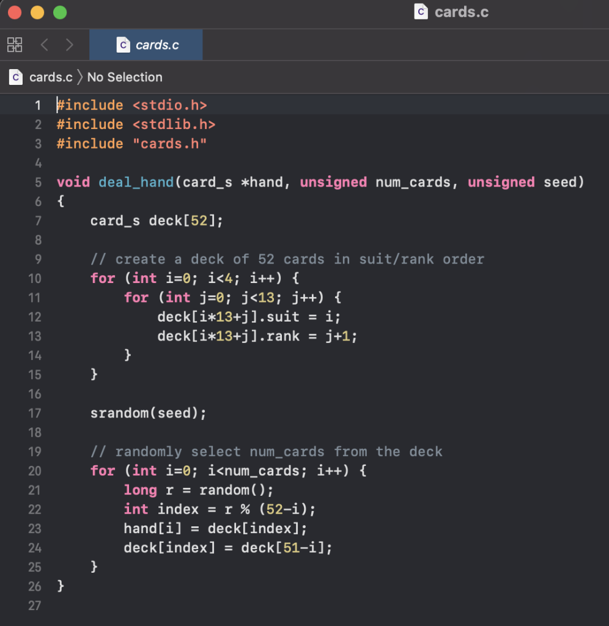
Task: Click on "cards.h" include string
Action: tap(170, 144)
